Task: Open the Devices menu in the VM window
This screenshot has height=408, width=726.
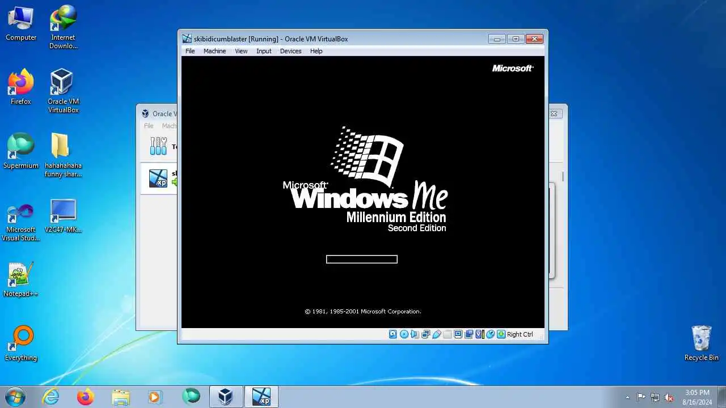Action: tap(290, 51)
